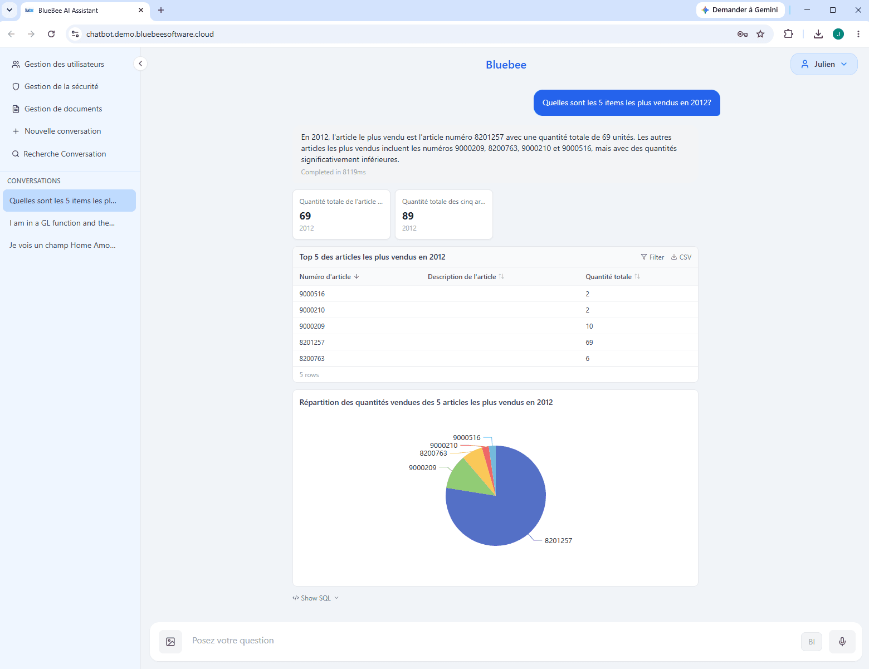Open conversation 'I am in a GL function and the...'
This screenshot has height=669, width=869.
coord(69,223)
